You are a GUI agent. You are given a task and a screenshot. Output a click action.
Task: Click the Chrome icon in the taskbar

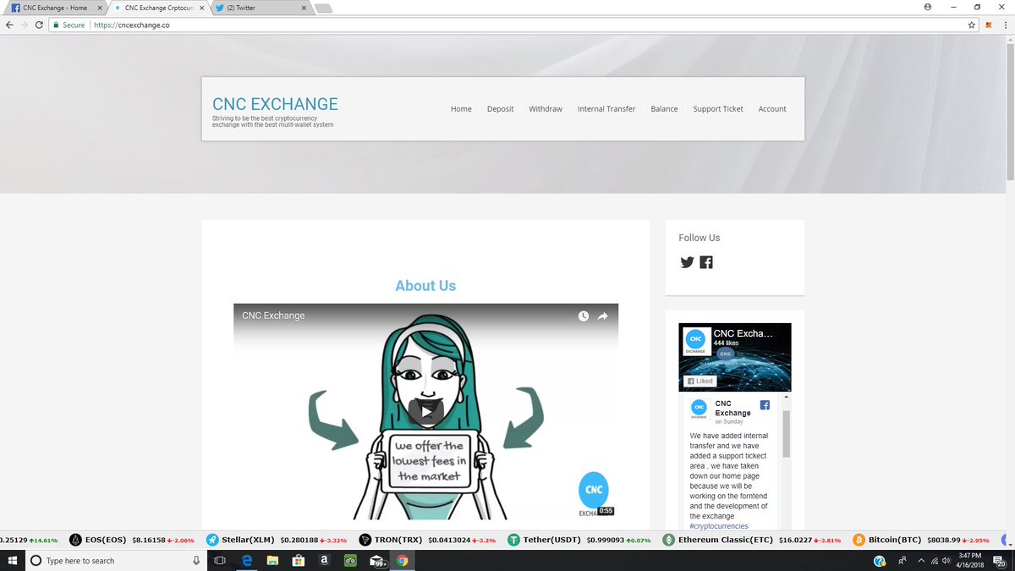click(x=402, y=560)
